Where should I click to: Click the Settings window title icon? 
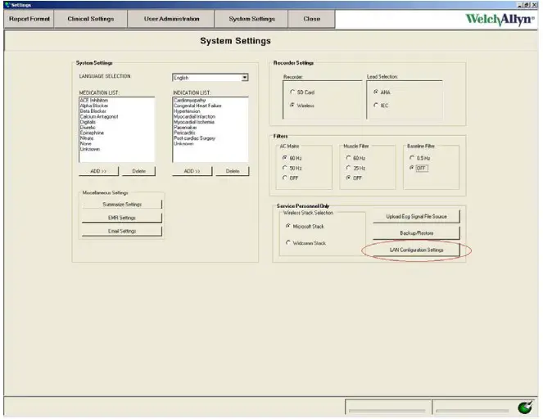7,5
